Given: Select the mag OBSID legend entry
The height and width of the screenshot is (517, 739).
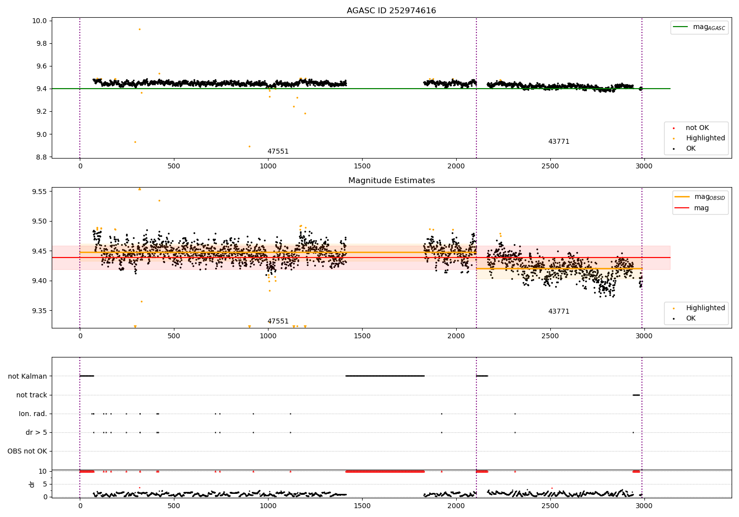Looking at the screenshot, I should 700,197.
